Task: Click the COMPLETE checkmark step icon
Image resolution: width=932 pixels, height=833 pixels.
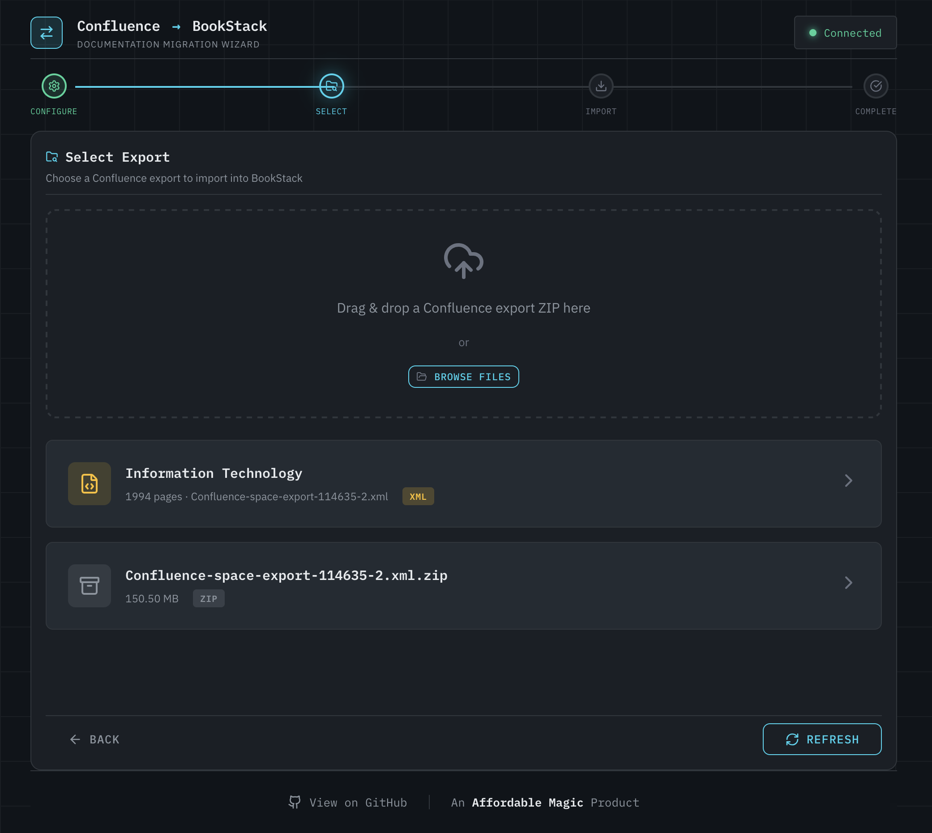Action: (875, 86)
